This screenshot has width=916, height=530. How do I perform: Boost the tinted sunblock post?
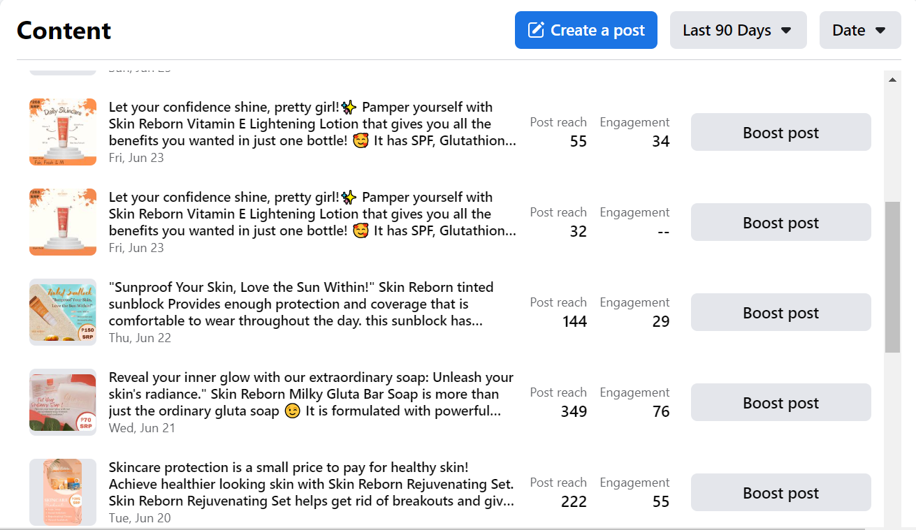(x=780, y=312)
